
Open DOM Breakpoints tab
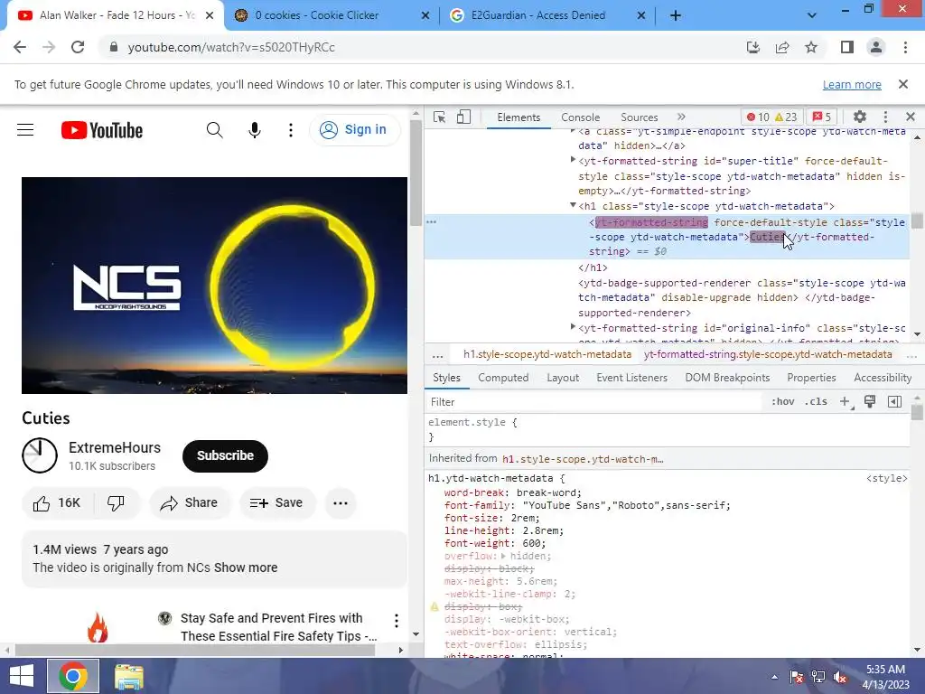[727, 378]
